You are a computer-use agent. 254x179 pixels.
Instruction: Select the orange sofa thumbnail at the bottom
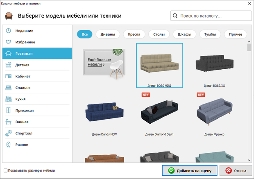point(104,158)
